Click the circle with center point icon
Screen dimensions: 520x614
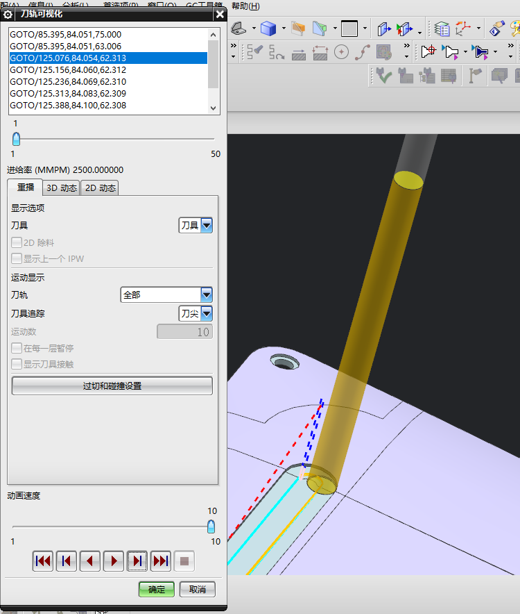(x=341, y=51)
